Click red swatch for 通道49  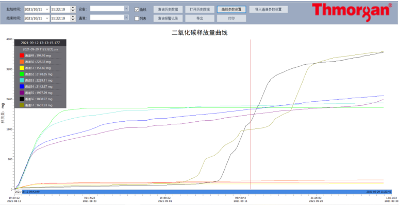coord(22,55)
